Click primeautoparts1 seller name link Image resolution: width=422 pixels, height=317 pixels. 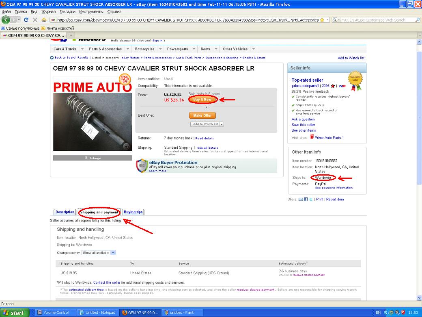tap(305, 86)
